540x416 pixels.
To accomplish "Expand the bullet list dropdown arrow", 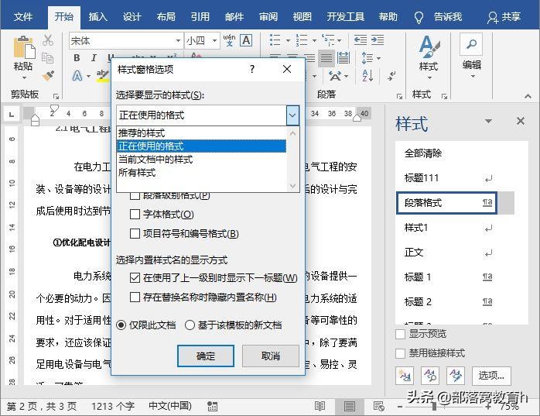I will coord(288,41).
